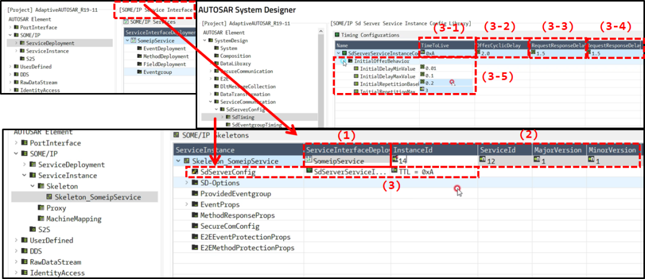Image resolution: width=645 pixels, height=279 pixels.
Task: Click the Skeleton_SomeipService icon in the project tree
Action: pyautogui.click(x=50, y=197)
